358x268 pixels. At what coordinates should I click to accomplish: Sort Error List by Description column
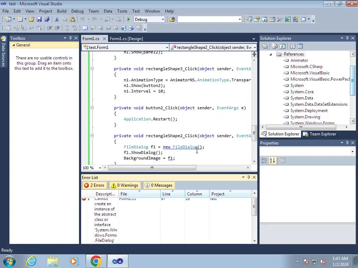(106, 194)
